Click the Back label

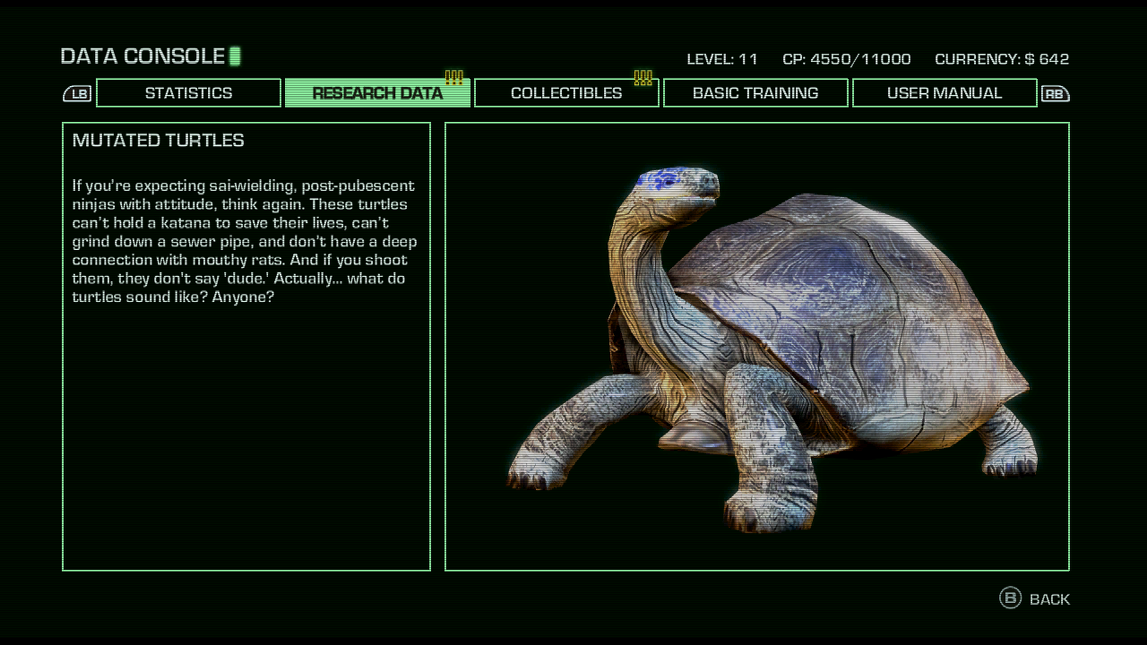click(1050, 599)
